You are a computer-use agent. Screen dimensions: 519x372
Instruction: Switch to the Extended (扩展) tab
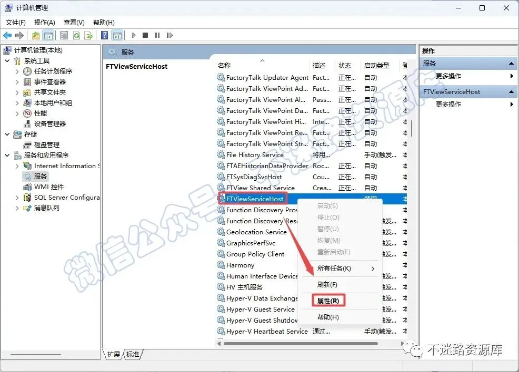[x=113, y=355]
